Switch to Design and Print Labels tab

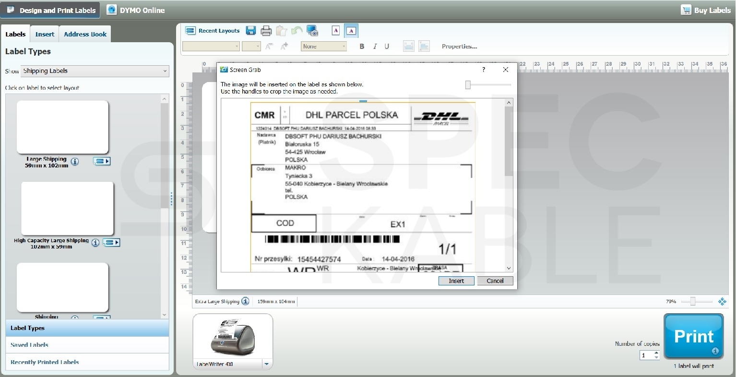(51, 10)
